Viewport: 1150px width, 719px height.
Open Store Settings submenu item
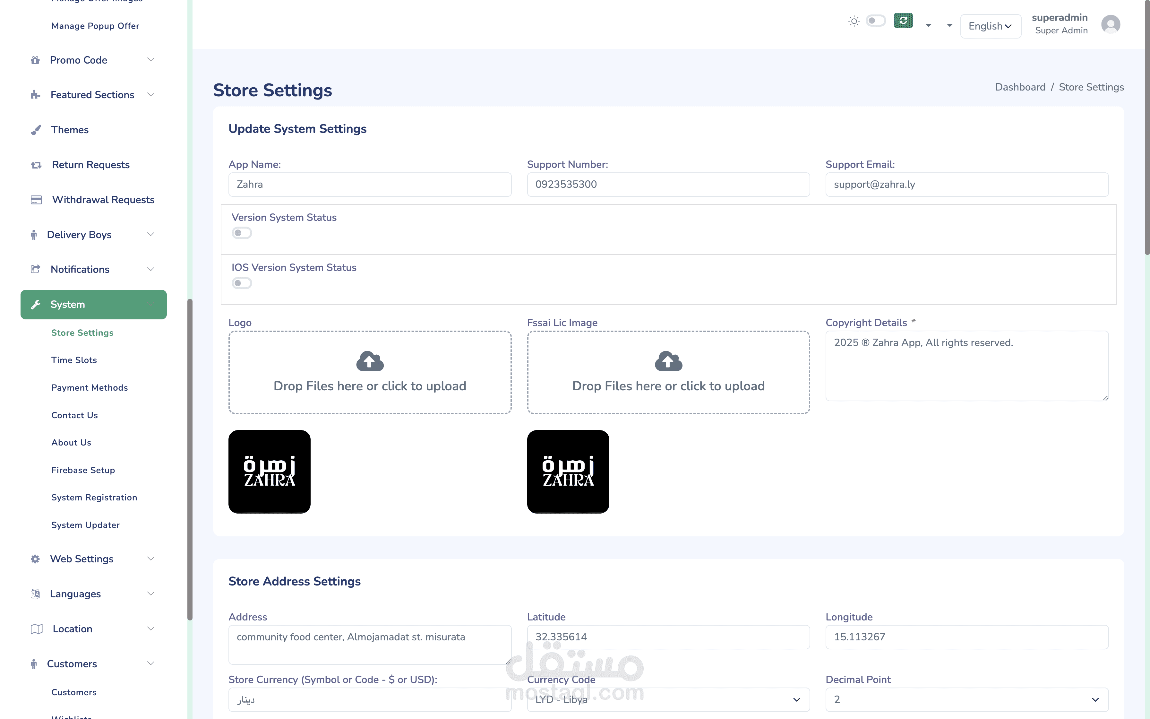pyautogui.click(x=82, y=333)
